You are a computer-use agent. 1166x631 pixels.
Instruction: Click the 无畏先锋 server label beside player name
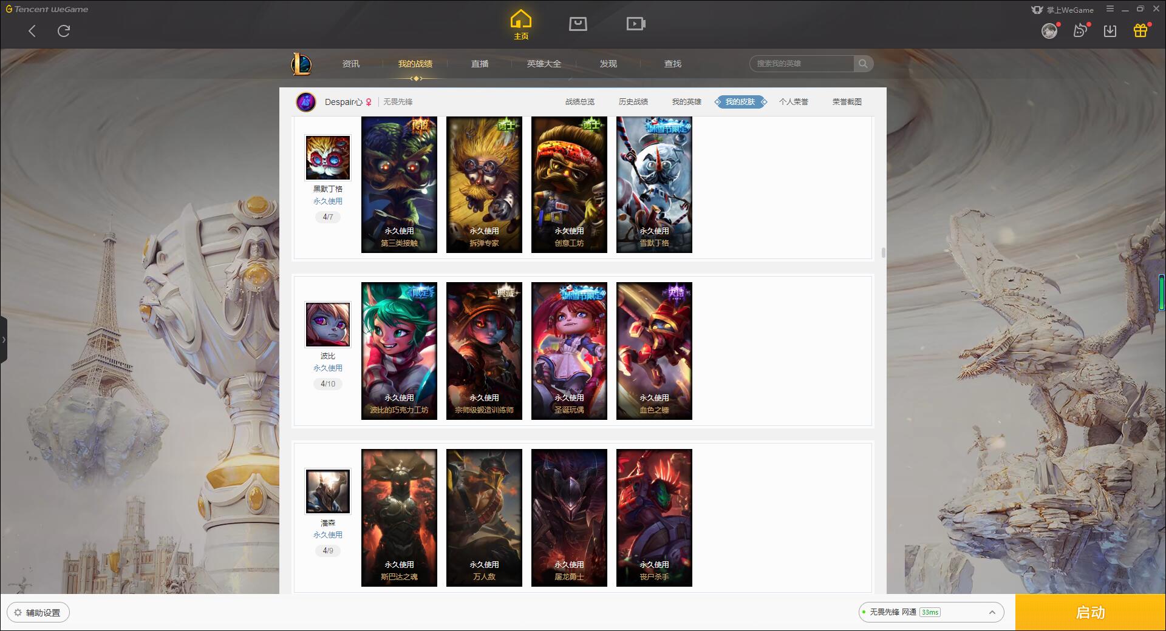[398, 102]
